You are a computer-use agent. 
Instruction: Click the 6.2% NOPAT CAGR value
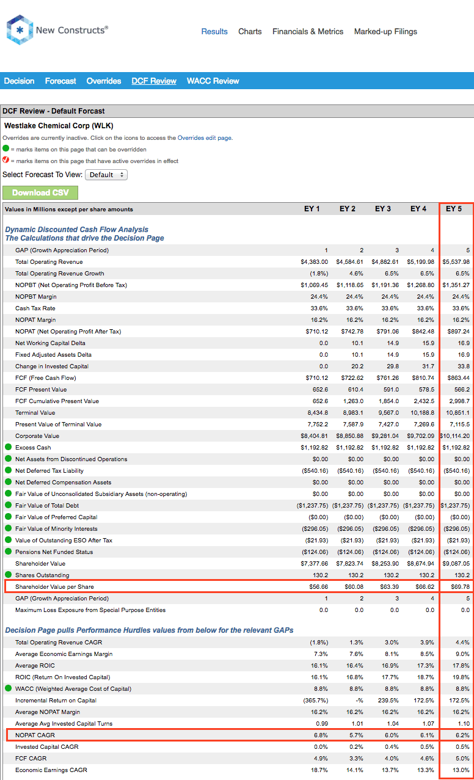click(x=462, y=735)
